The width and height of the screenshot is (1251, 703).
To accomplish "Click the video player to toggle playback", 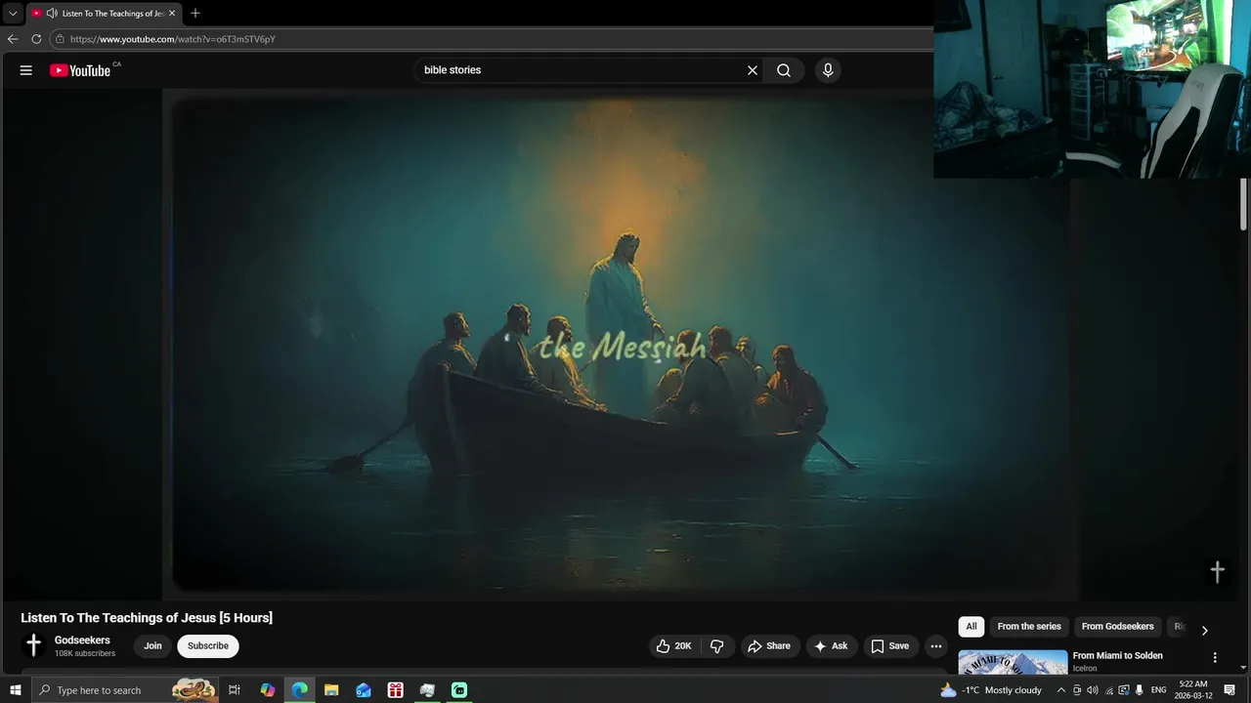I will [x=620, y=343].
